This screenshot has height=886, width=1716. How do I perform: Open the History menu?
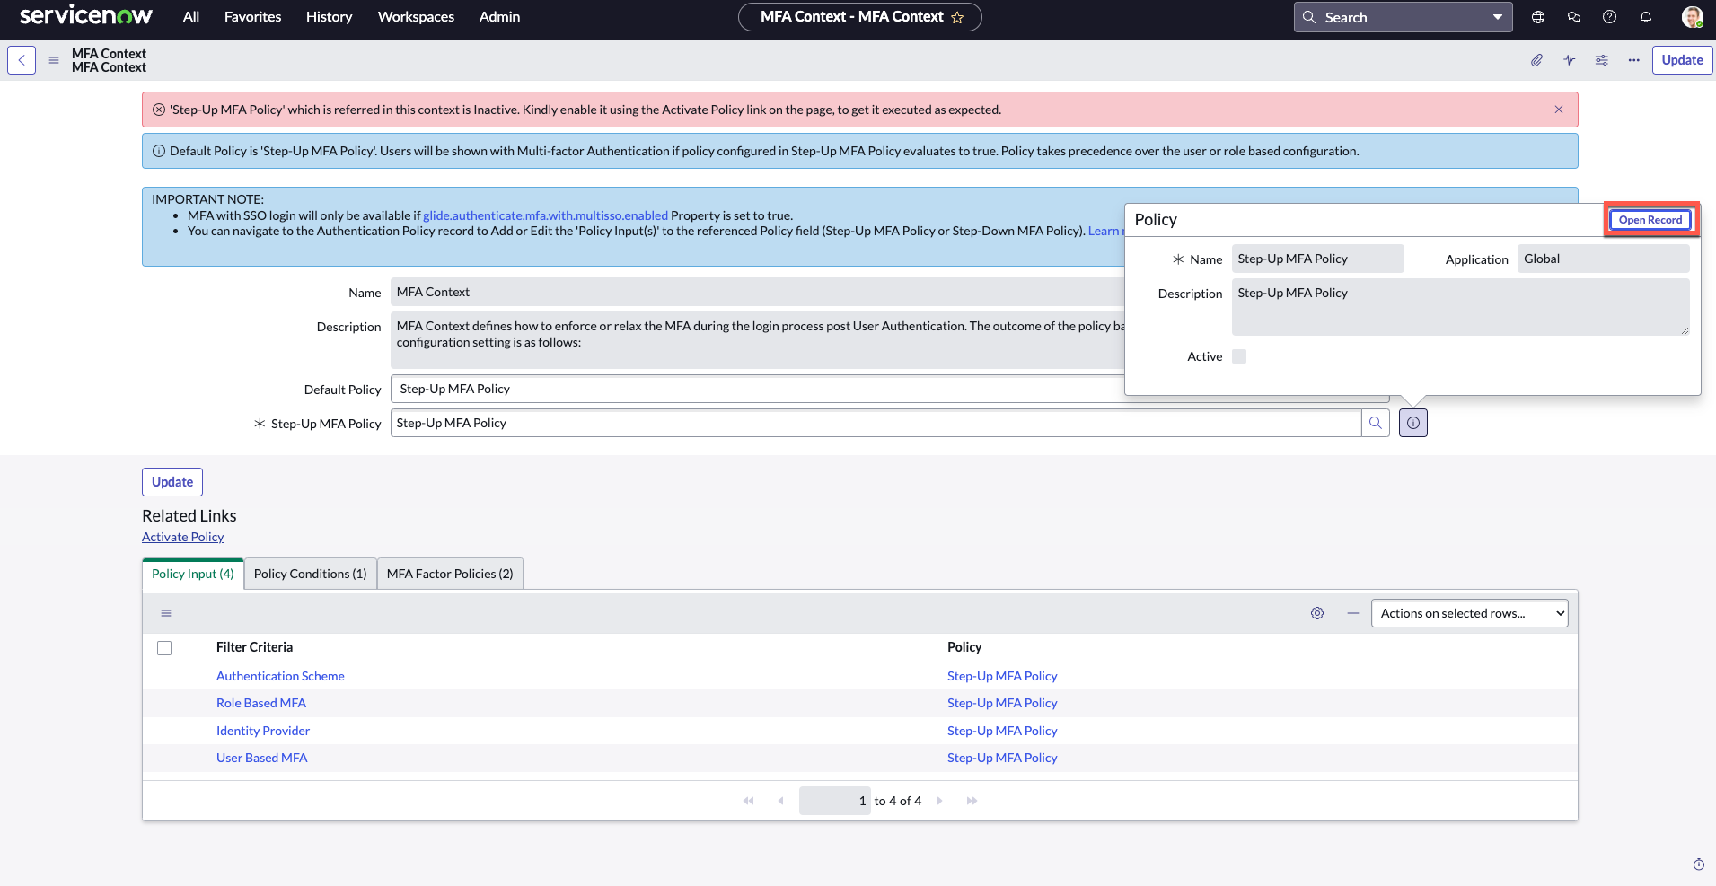point(329,17)
